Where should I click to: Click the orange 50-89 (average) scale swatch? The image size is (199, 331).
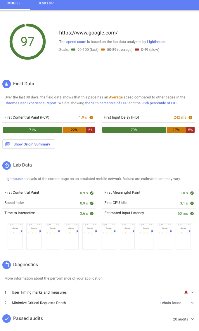point(103,50)
